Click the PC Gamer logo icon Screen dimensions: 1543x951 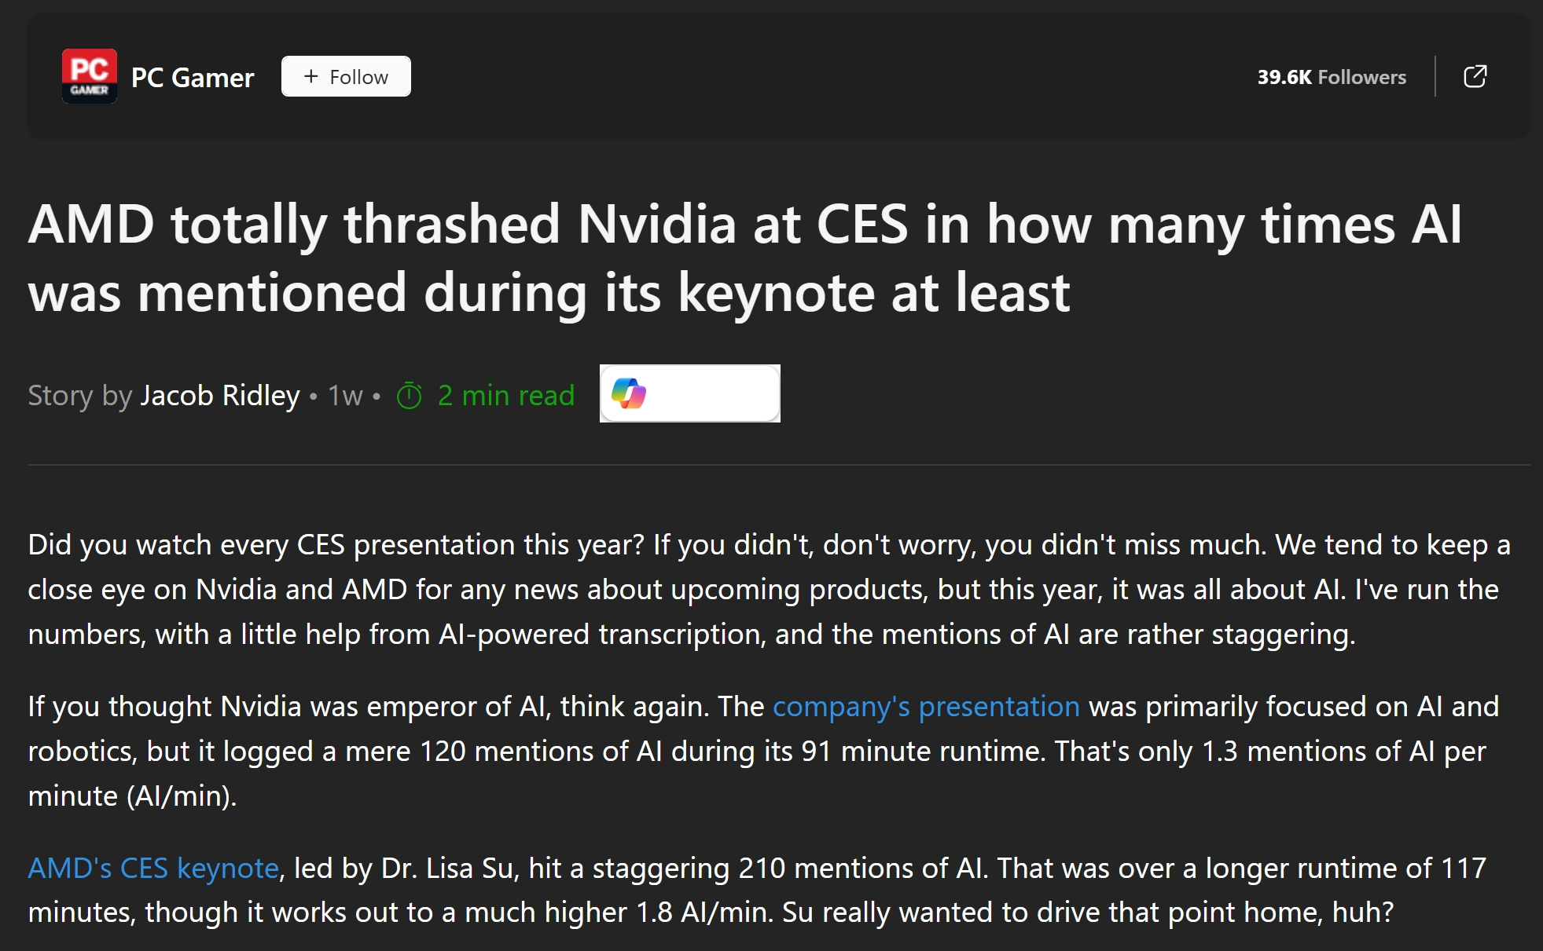coord(90,76)
